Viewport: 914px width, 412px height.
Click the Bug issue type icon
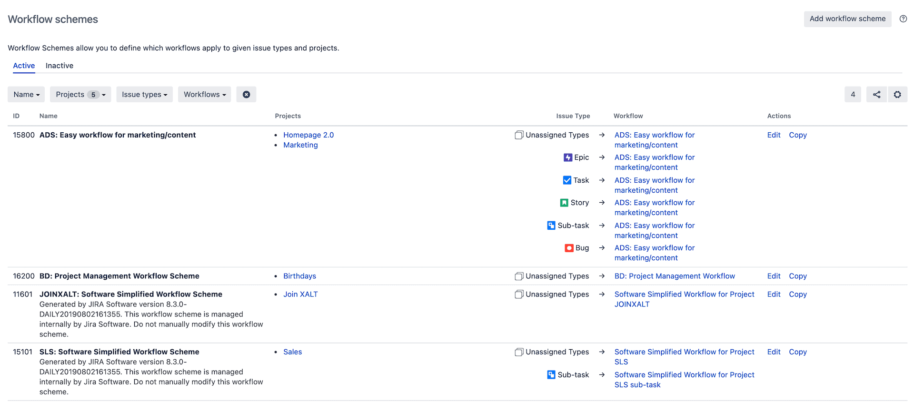tap(569, 248)
